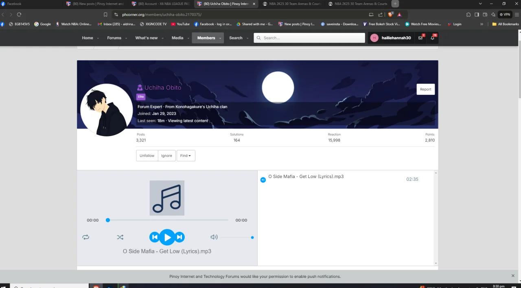
Task: Toggle repeat mode in audio player
Action: click(x=85, y=237)
